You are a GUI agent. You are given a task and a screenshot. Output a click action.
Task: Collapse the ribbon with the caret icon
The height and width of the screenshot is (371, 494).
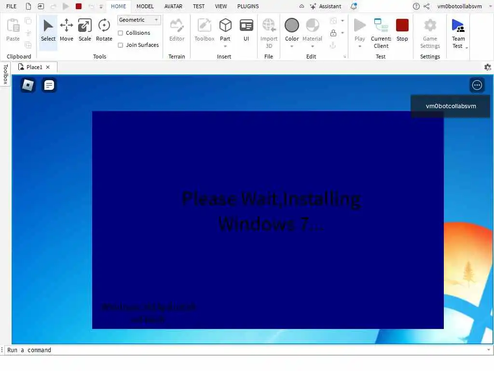302,6
